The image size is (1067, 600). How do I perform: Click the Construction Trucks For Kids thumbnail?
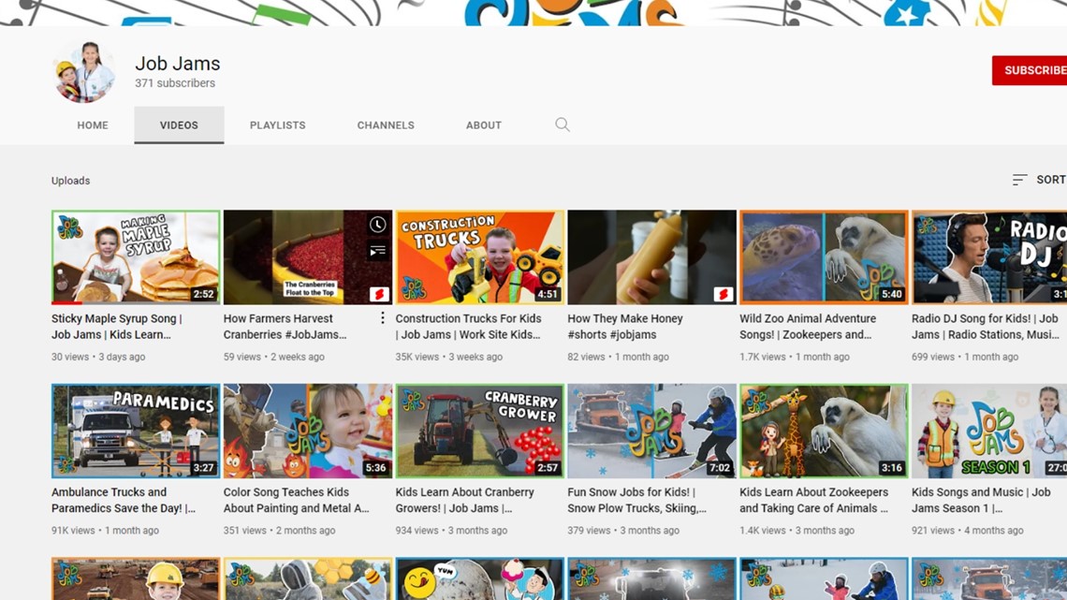[x=478, y=256]
